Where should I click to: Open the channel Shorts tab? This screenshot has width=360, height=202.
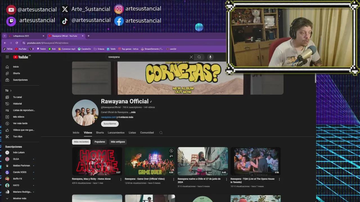pyautogui.click(x=100, y=133)
